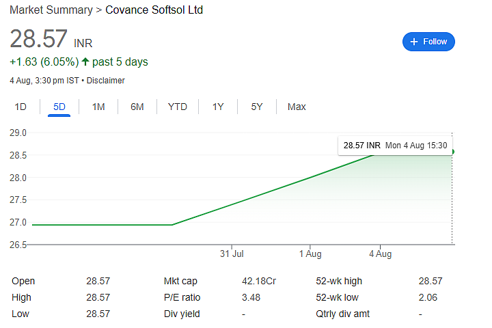Click the Low label in stats table
Screen dimensions: 492x328
[x=20, y=314]
